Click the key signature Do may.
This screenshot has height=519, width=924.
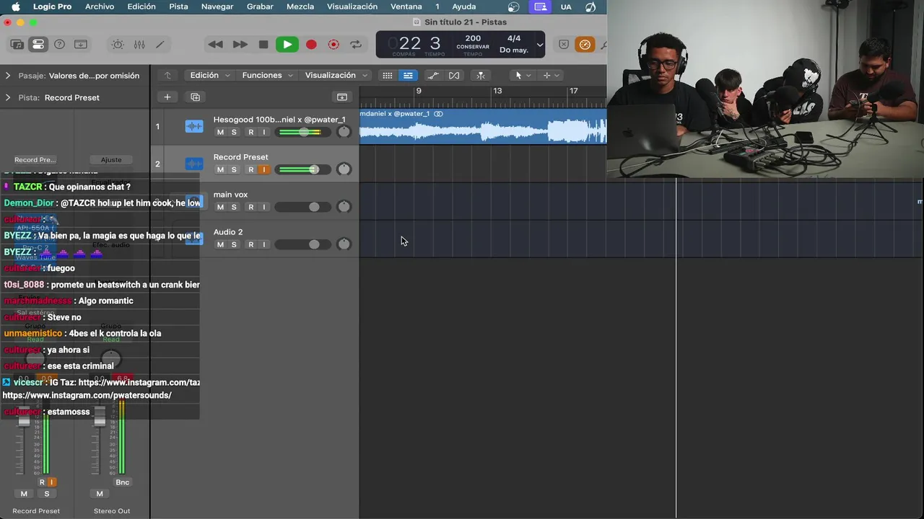click(x=514, y=50)
